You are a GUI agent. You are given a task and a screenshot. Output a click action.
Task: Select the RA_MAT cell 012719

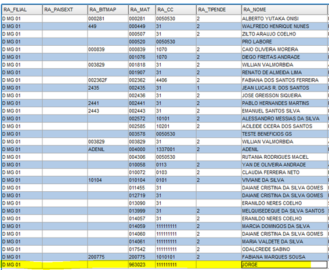tap(142, 195)
